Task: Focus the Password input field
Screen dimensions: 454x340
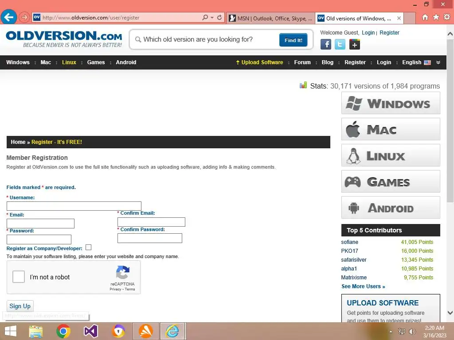Action: coord(39,240)
